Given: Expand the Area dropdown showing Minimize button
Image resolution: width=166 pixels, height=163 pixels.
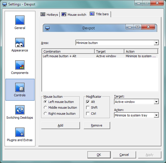Looking at the screenshot, I should (x=117, y=43).
